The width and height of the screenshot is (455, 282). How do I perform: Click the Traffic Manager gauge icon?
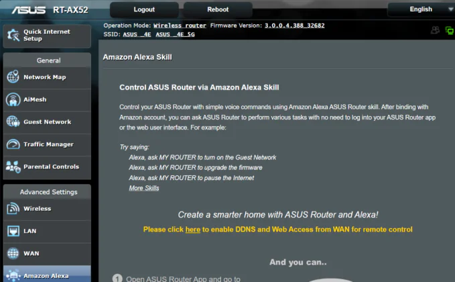point(13,144)
